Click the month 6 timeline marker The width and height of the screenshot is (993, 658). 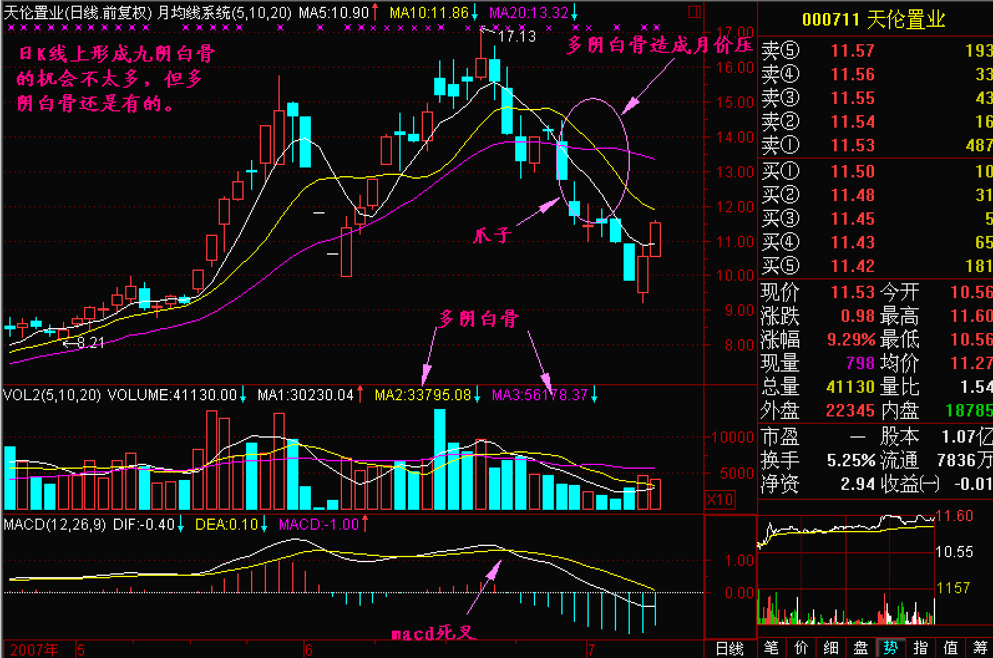tap(308, 650)
